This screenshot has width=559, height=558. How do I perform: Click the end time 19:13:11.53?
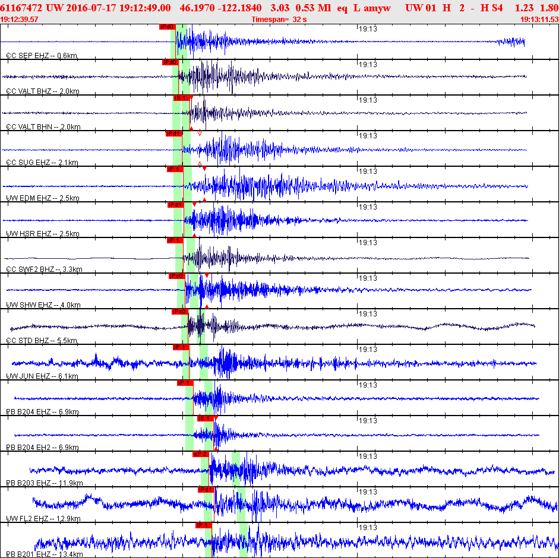539,19
